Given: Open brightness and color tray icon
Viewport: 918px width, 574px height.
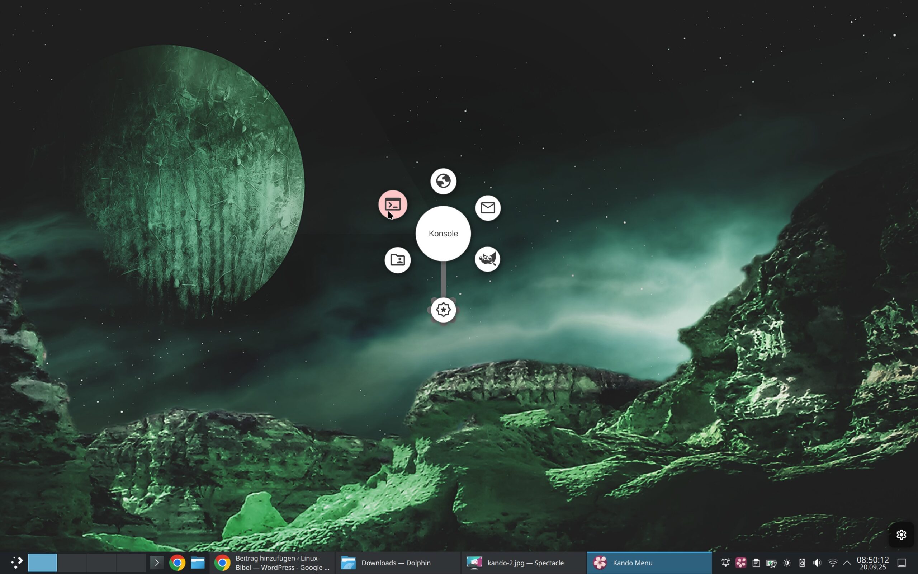Looking at the screenshot, I should coord(787,563).
